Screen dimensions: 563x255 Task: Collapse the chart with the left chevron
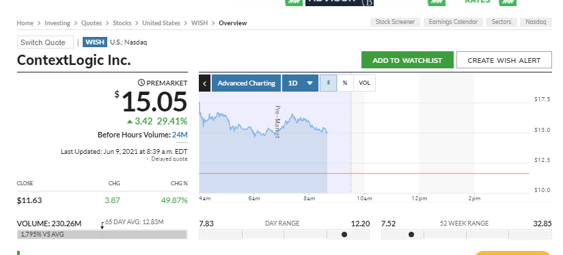pos(205,83)
